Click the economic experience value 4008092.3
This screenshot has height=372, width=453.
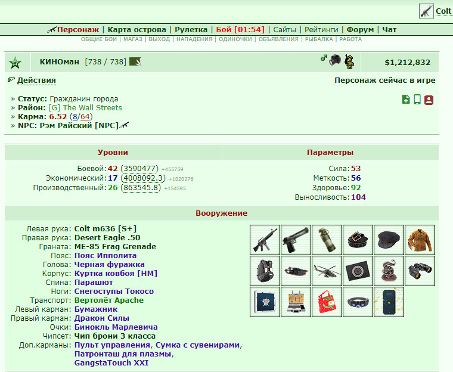(143, 178)
